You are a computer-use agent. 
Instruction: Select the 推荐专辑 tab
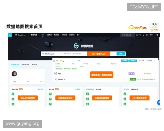[x=34, y=64]
